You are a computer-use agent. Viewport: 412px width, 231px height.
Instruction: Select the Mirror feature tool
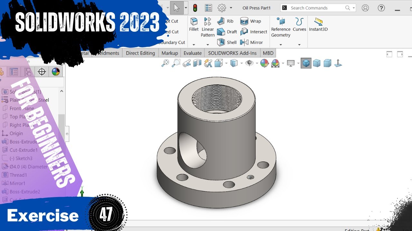pos(252,42)
